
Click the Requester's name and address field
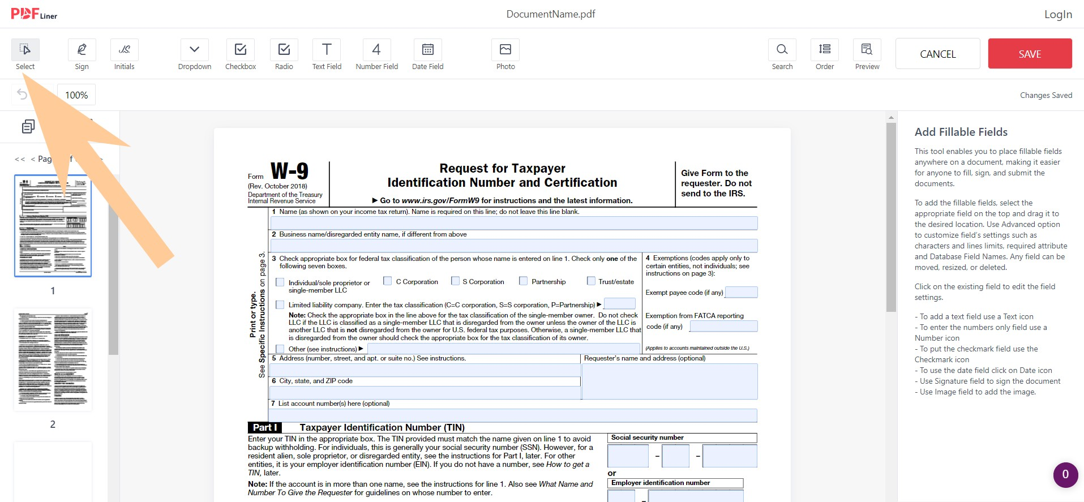(670, 381)
